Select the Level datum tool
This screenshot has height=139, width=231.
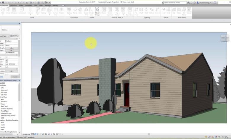pyautogui.click(x=163, y=11)
